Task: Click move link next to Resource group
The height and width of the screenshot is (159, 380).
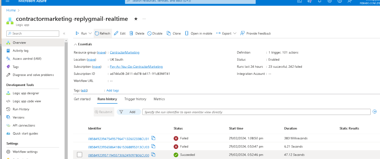Action: pos(102,53)
